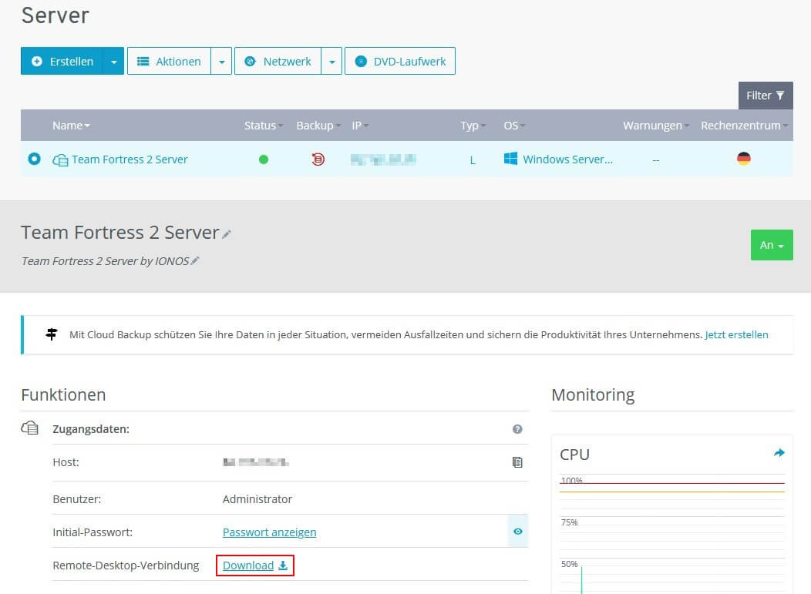Click the blurred Host value
This screenshot has width=811, height=594.
255,462
